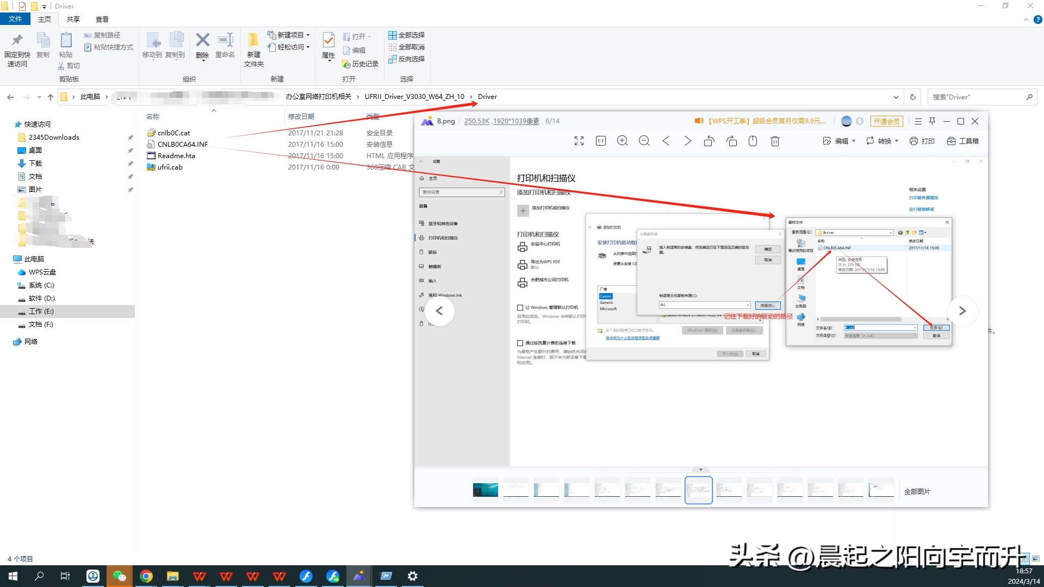Toggle mouse scroll mode icon
Viewport: 1044px width, 587px height.
point(753,141)
